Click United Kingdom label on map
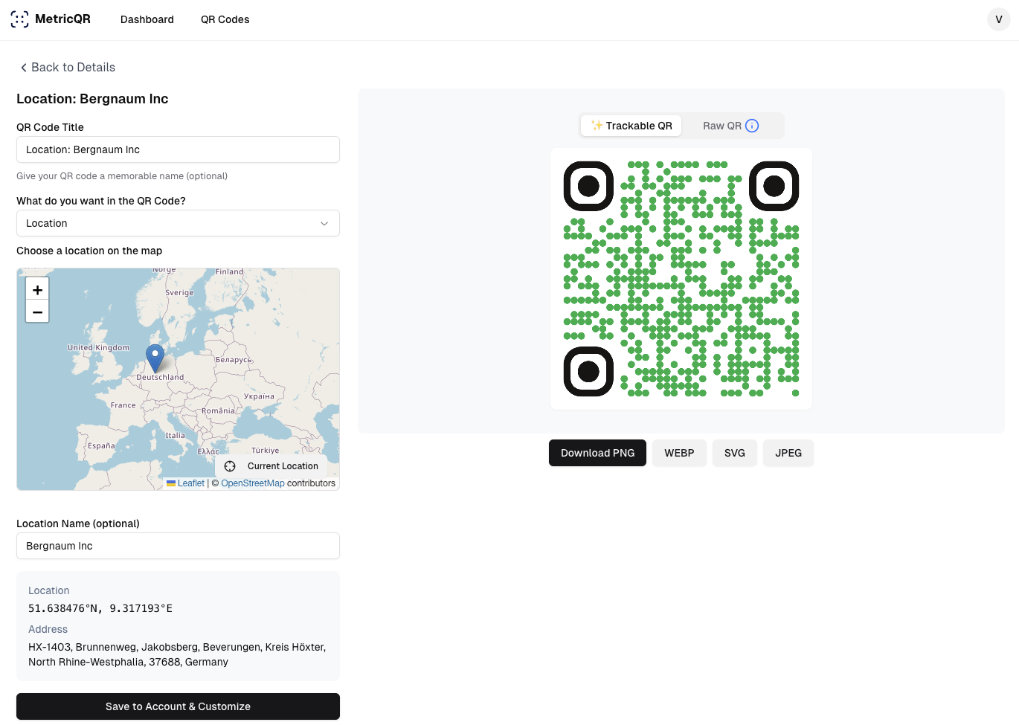 click(98, 347)
